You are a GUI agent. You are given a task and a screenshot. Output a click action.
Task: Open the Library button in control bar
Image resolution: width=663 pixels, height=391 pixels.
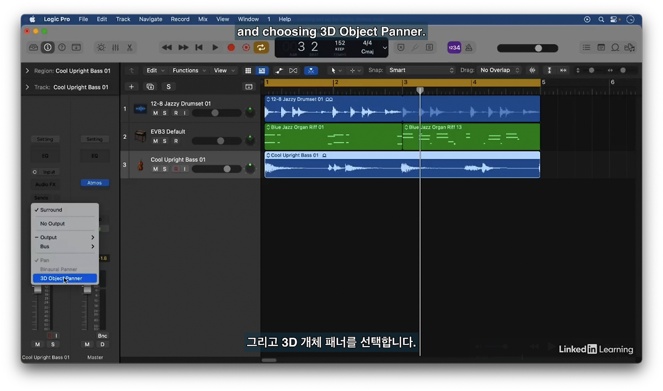[34, 48]
